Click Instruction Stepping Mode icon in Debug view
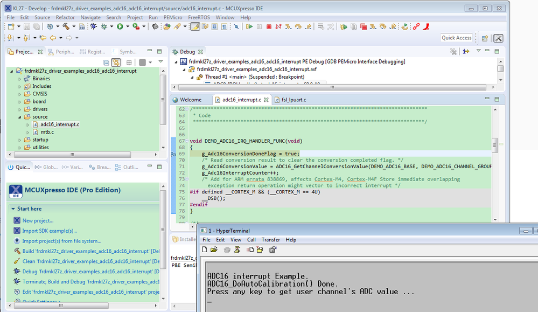Image resolution: width=538 pixels, height=312 pixels. click(466, 52)
